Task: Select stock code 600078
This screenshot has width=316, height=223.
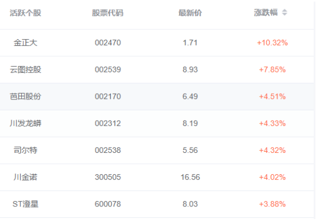Action: 108,204
